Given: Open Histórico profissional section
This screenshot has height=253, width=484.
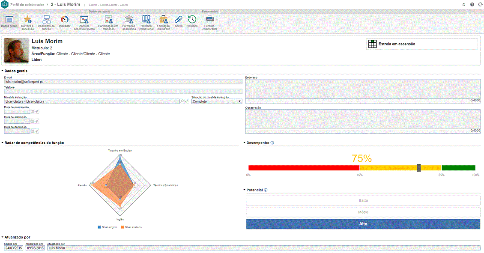Looking at the screenshot, I should pos(146,22).
